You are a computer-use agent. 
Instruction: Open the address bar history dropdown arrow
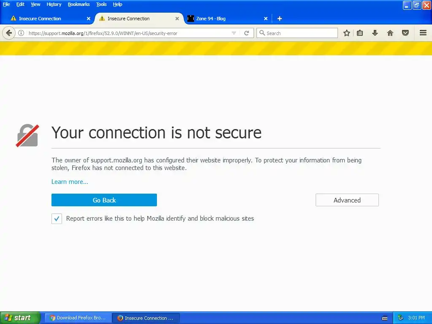[234, 33]
